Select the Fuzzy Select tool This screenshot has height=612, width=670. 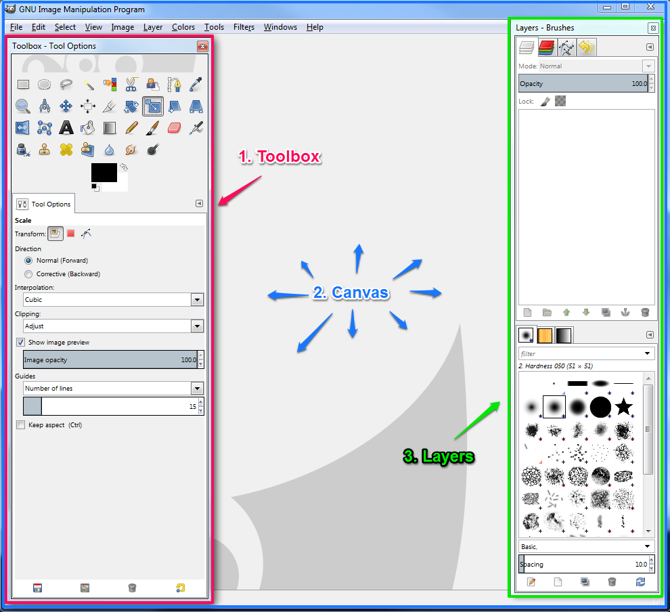coord(87,84)
